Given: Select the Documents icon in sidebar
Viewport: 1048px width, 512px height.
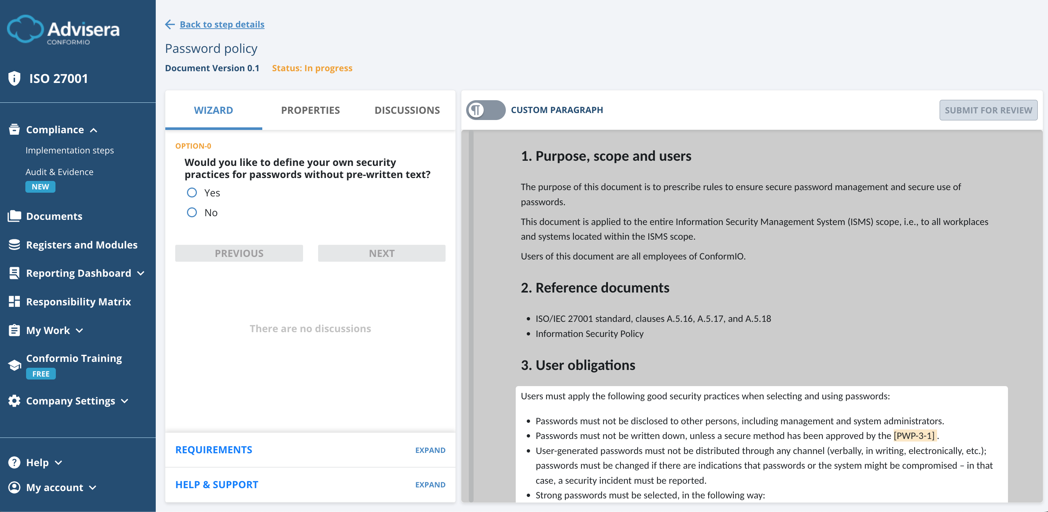Looking at the screenshot, I should coord(14,216).
